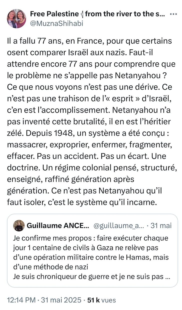The height and width of the screenshot is (310, 182).
Task: Click the "12:14 PM" time in the footer
Action: [21, 300]
